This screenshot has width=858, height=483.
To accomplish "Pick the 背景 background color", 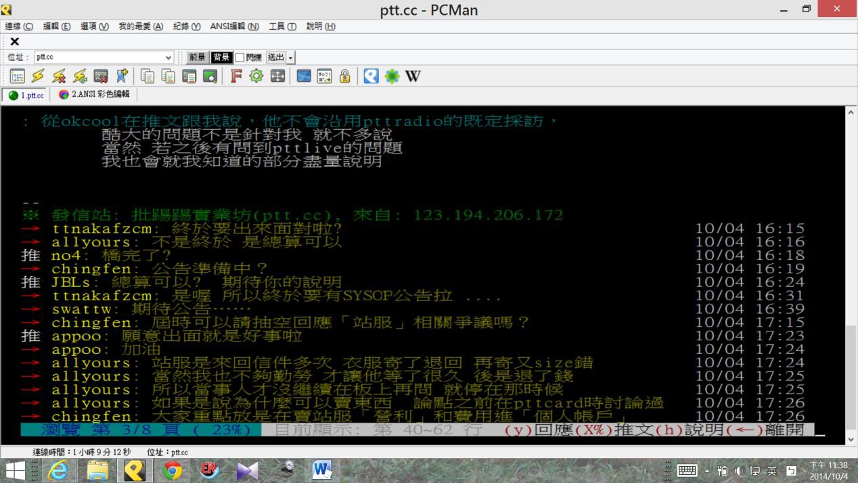I will coord(221,57).
